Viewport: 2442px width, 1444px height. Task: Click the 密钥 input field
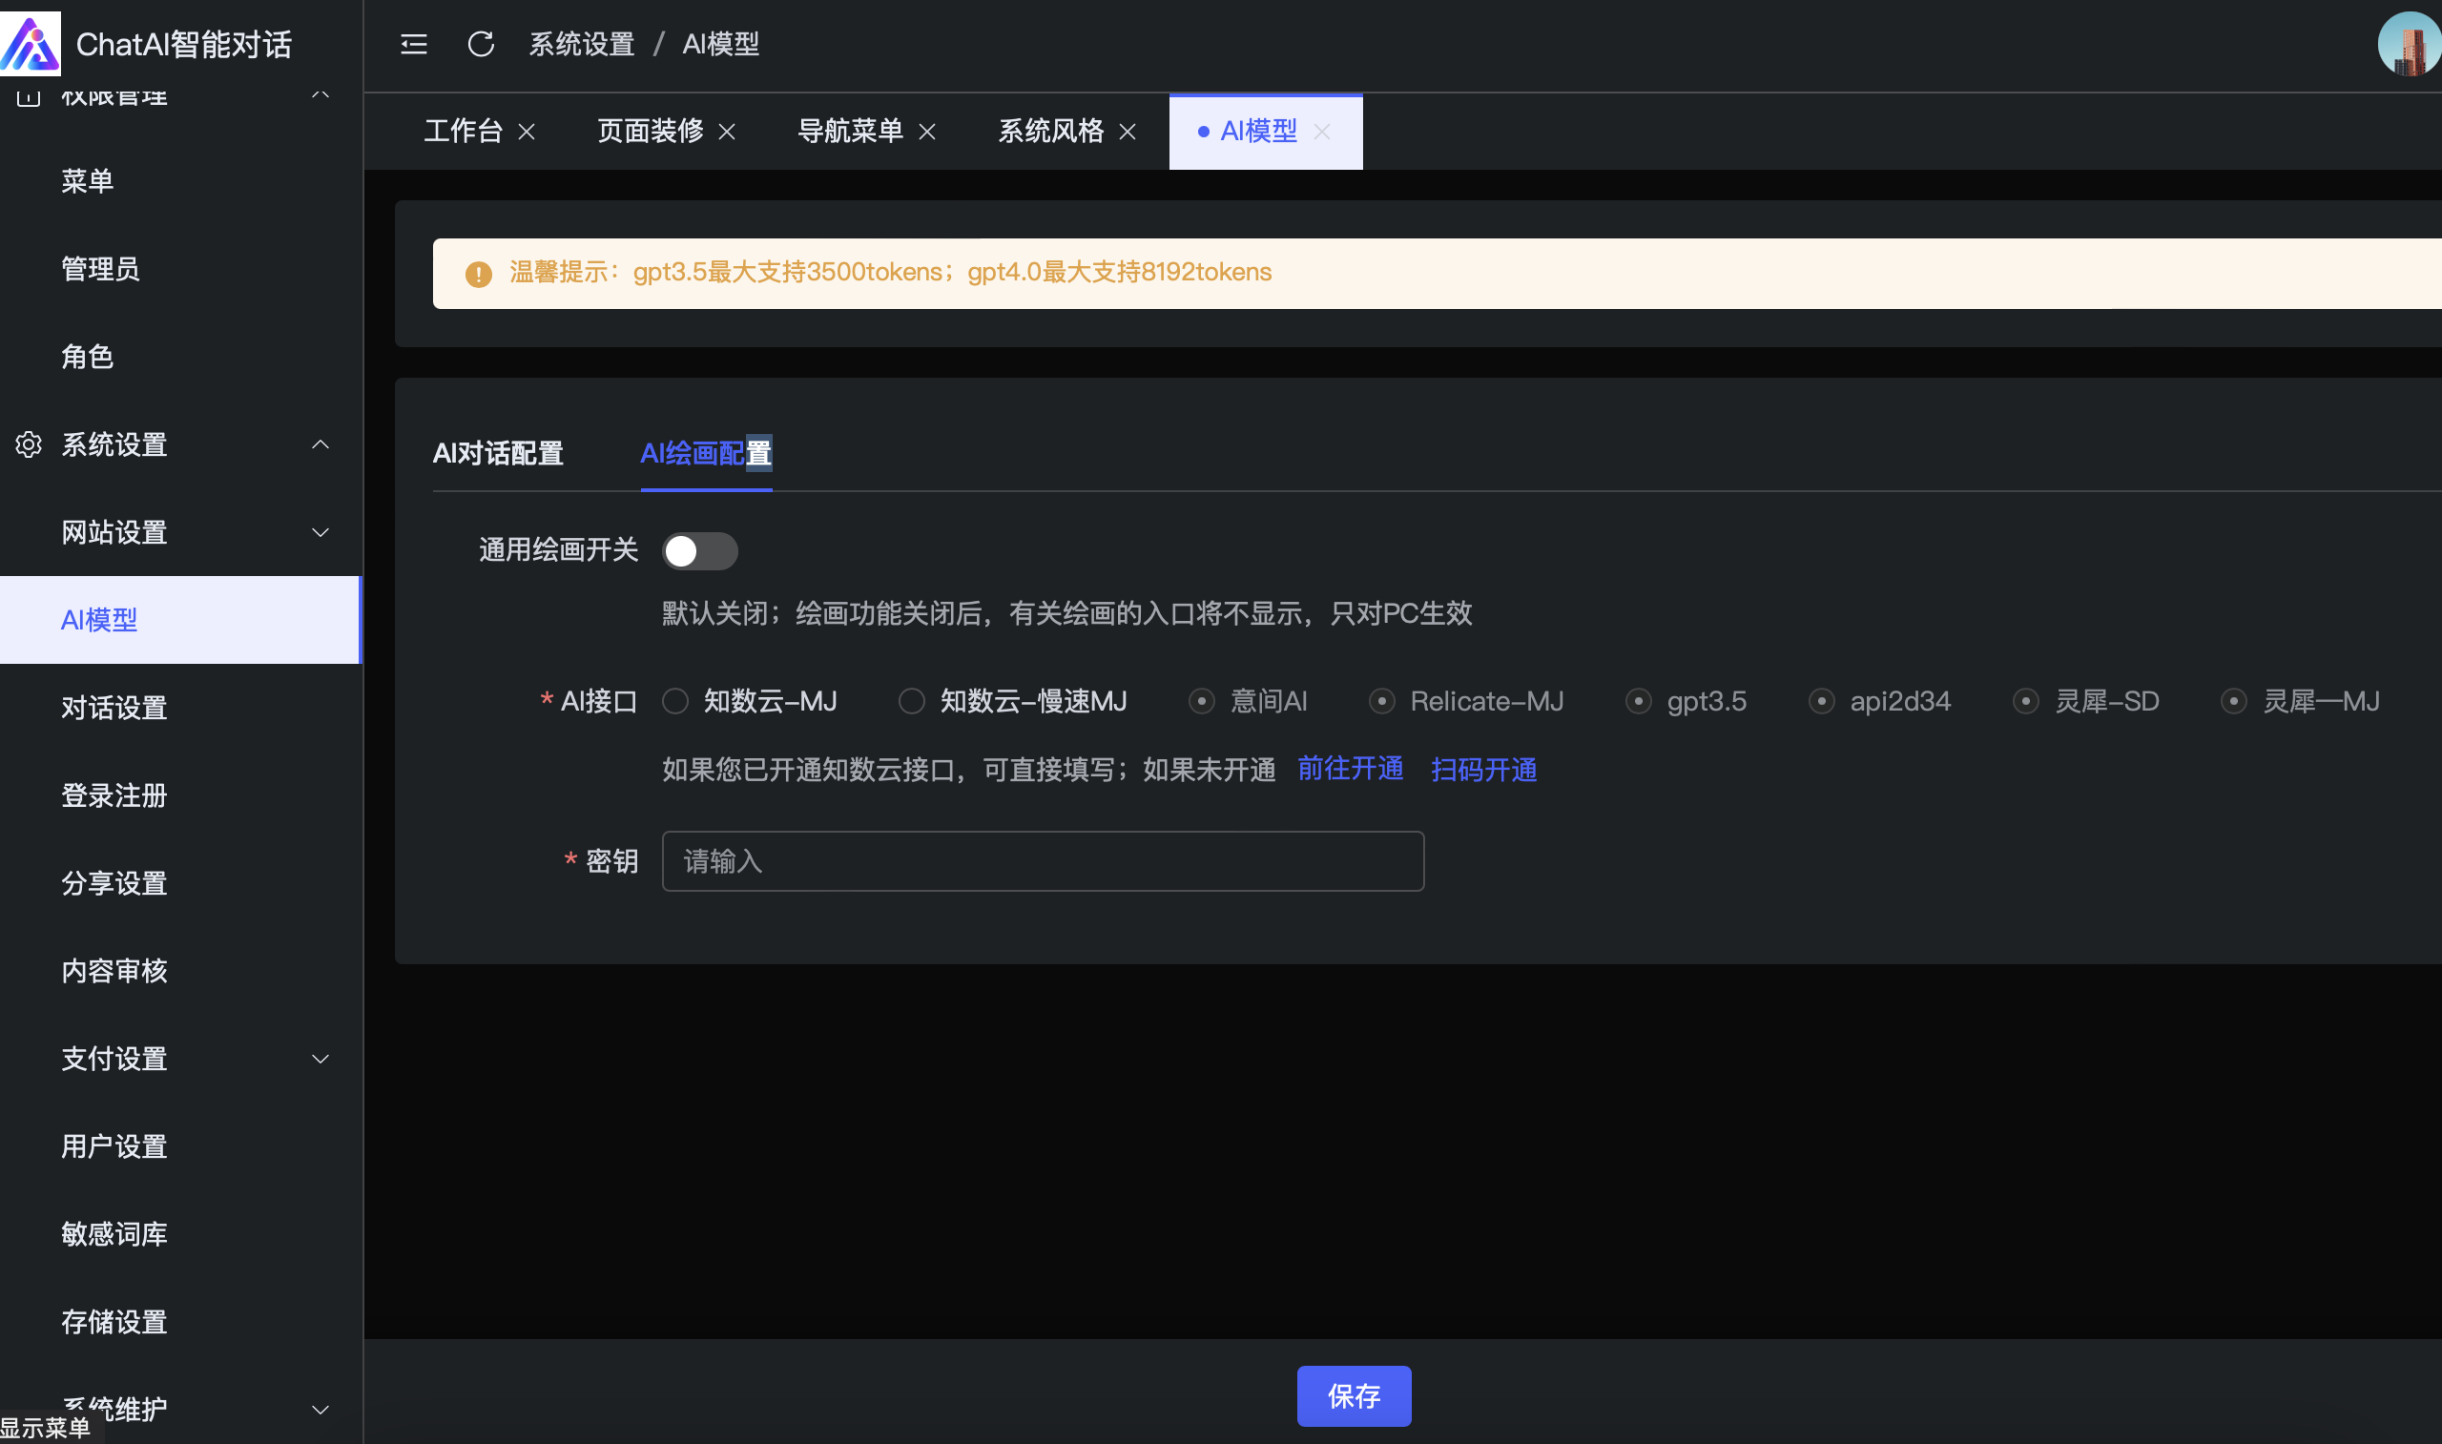(1042, 861)
